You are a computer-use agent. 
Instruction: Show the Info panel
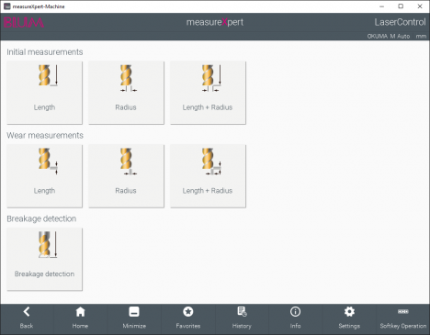296,318
